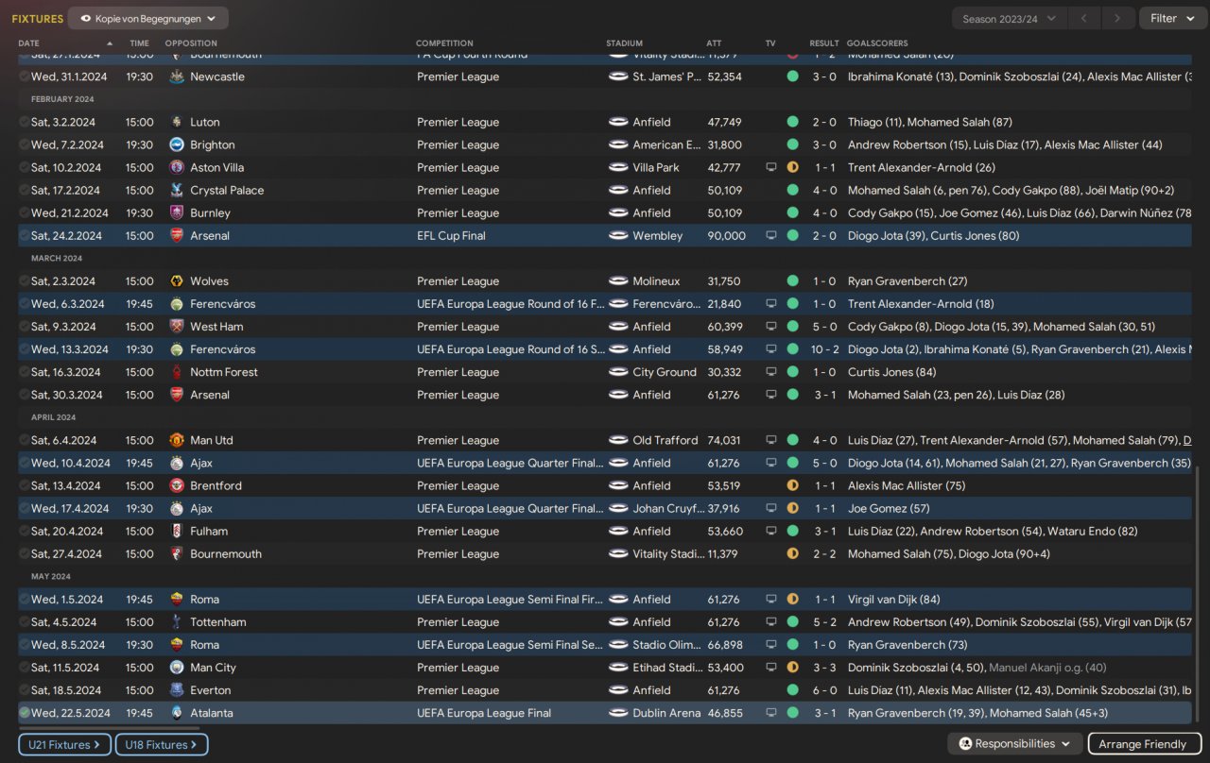The height and width of the screenshot is (763, 1210).
Task: Sort by the Att column header
Action: 714,43
